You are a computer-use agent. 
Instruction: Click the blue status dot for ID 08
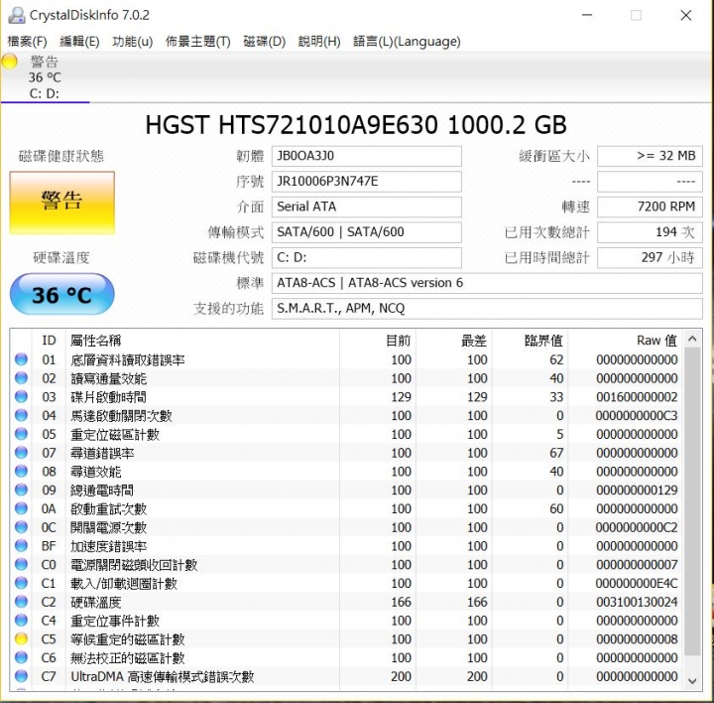click(x=21, y=471)
